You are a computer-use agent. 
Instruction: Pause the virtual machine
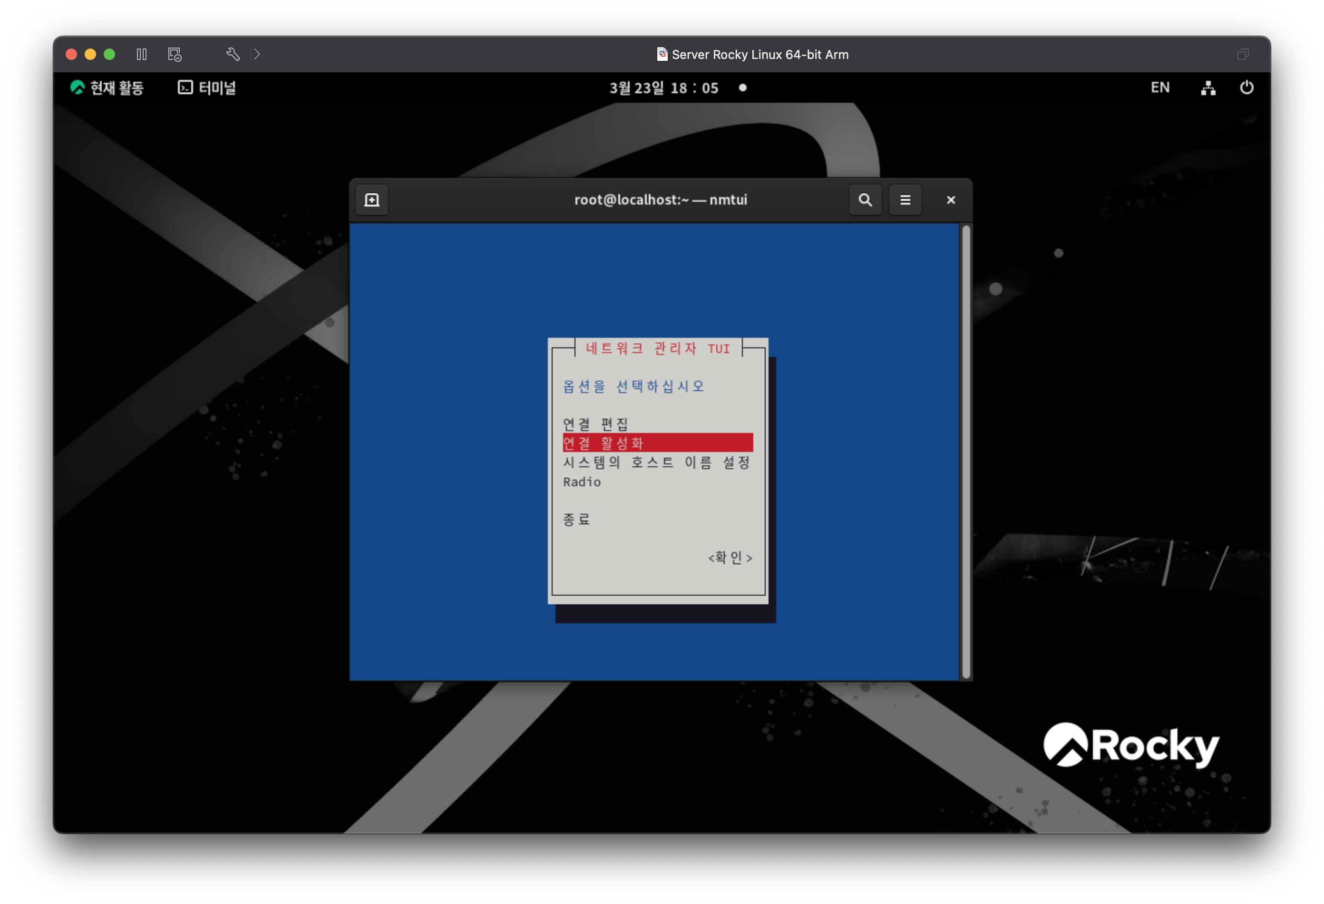tap(142, 54)
